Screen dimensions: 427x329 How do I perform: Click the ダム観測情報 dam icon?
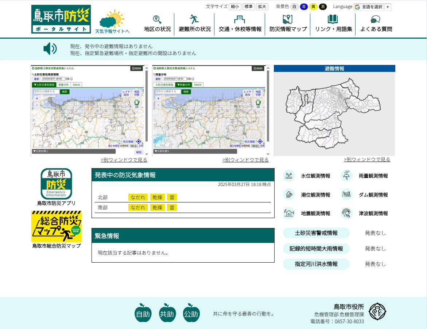point(347,194)
